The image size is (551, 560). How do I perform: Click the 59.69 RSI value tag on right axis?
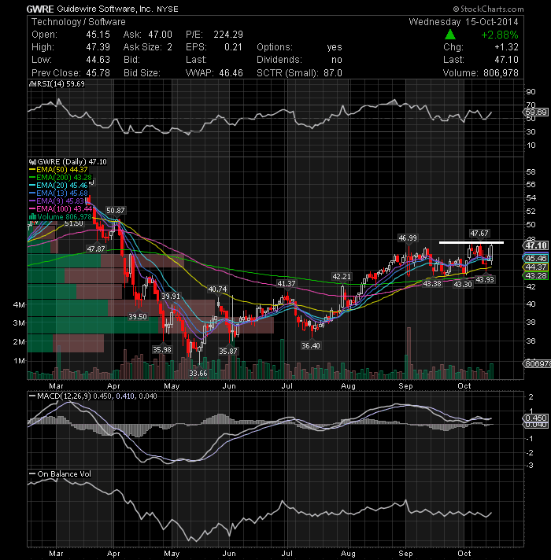click(x=536, y=112)
